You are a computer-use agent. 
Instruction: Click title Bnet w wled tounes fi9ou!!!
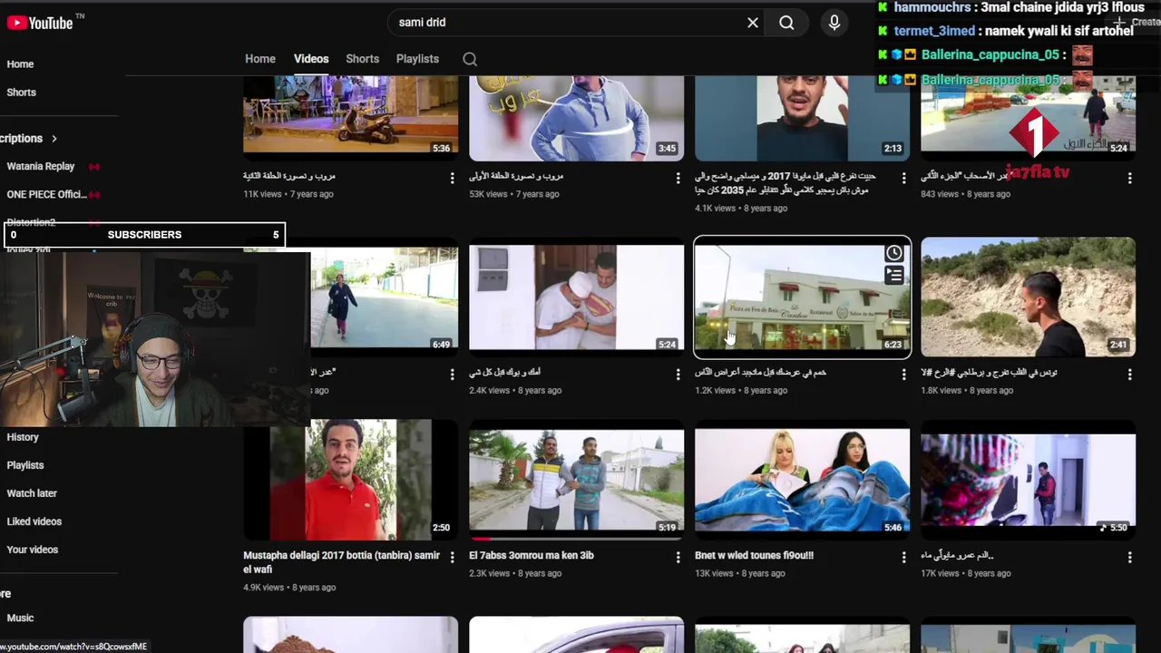tap(754, 555)
